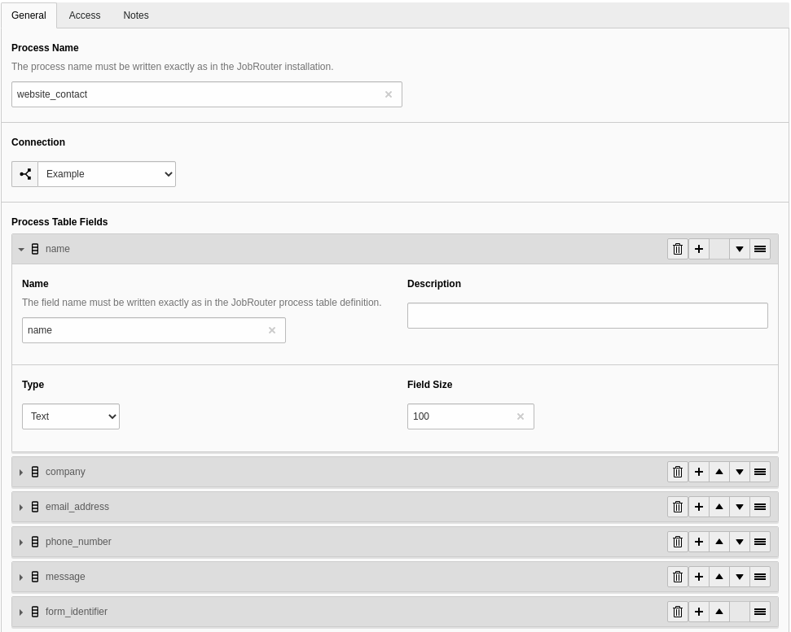
Task: Move the company field down
Action: click(740, 472)
